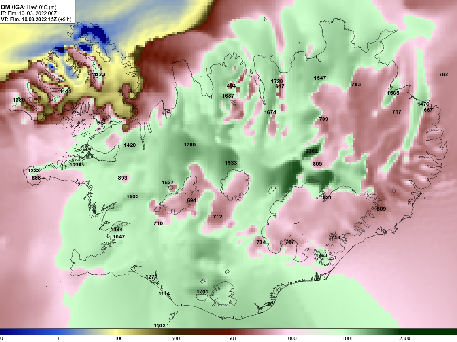Click the value 1627
Viewport: 457px width, 342px height.
point(168,183)
